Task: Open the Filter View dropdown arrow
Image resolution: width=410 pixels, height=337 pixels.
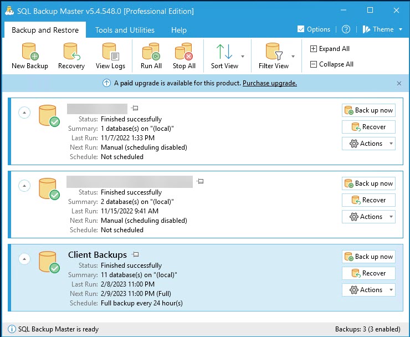Action: (x=293, y=56)
